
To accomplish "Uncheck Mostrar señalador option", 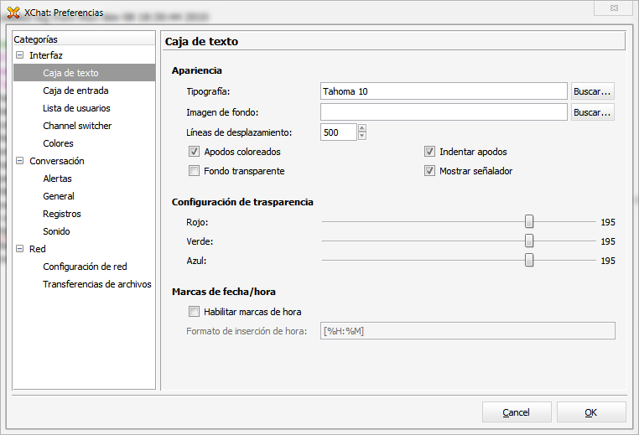I will (x=430, y=171).
